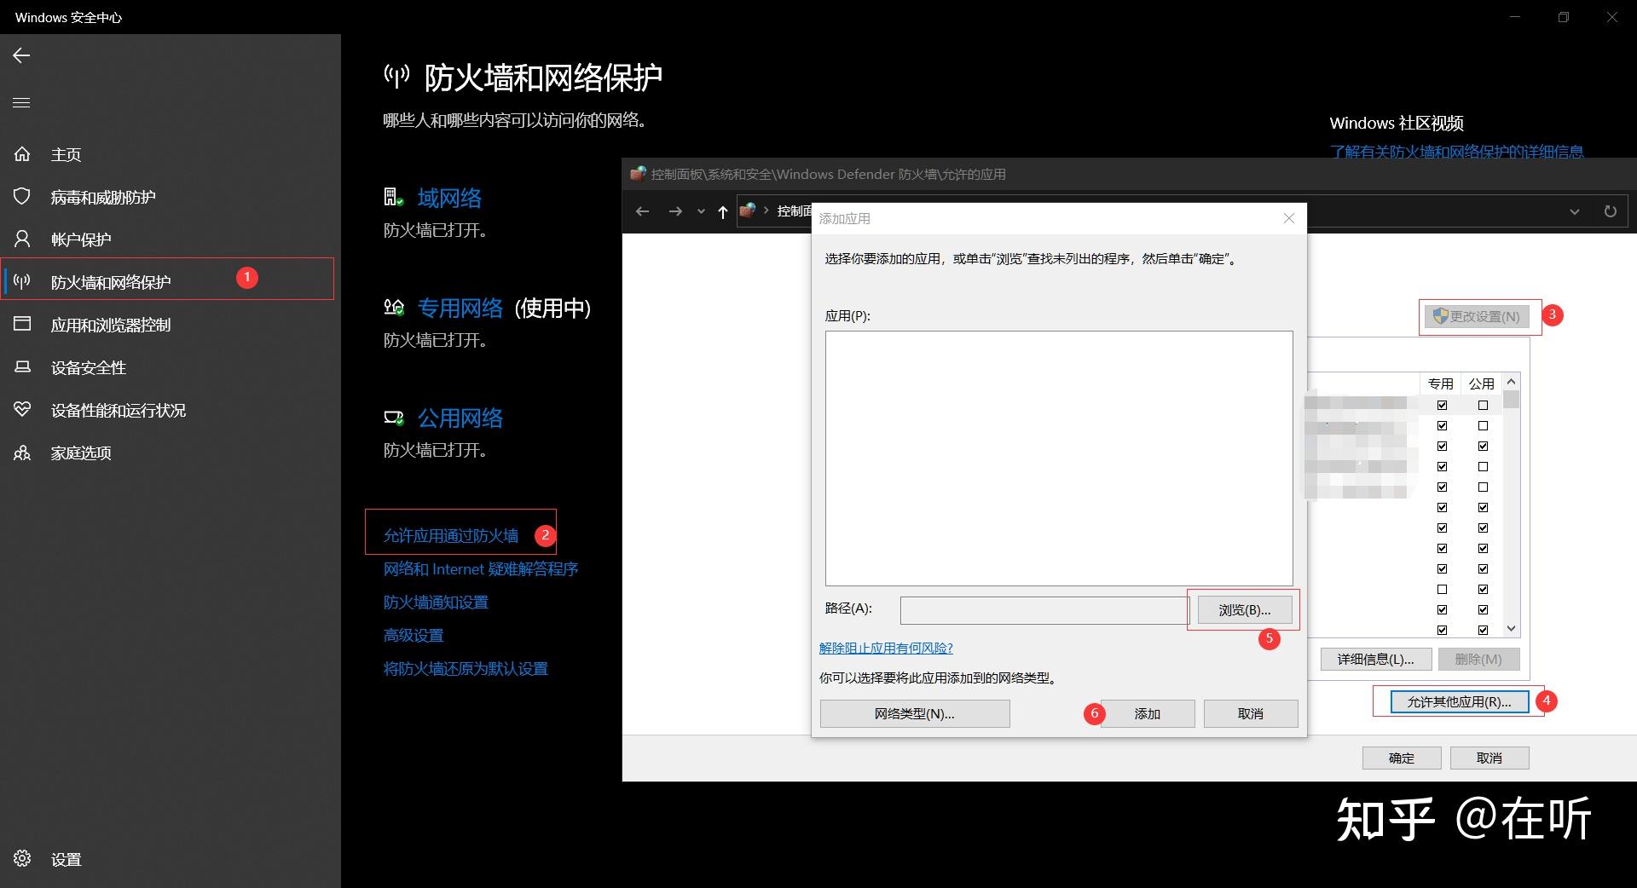Viewport: 1637px width, 888px height.
Task: Open 公用网络 firewall settings
Action: [x=460, y=418]
